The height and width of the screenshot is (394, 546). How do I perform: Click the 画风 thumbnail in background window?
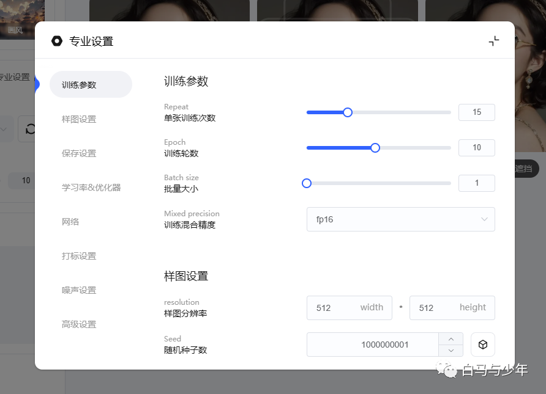[21, 19]
